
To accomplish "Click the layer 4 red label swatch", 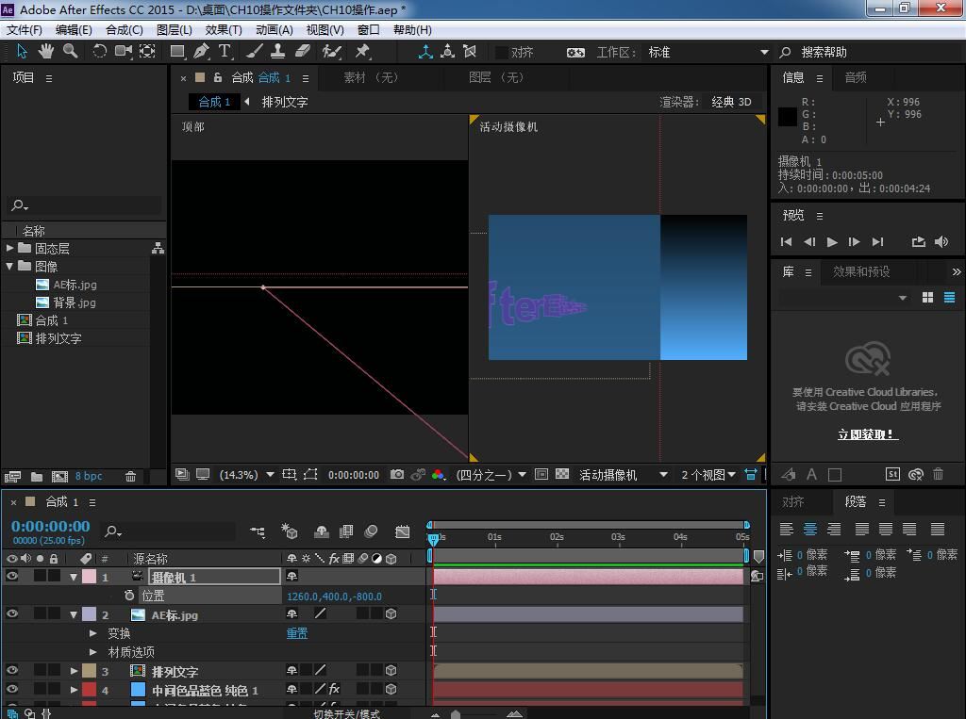I will (x=90, y=690).
